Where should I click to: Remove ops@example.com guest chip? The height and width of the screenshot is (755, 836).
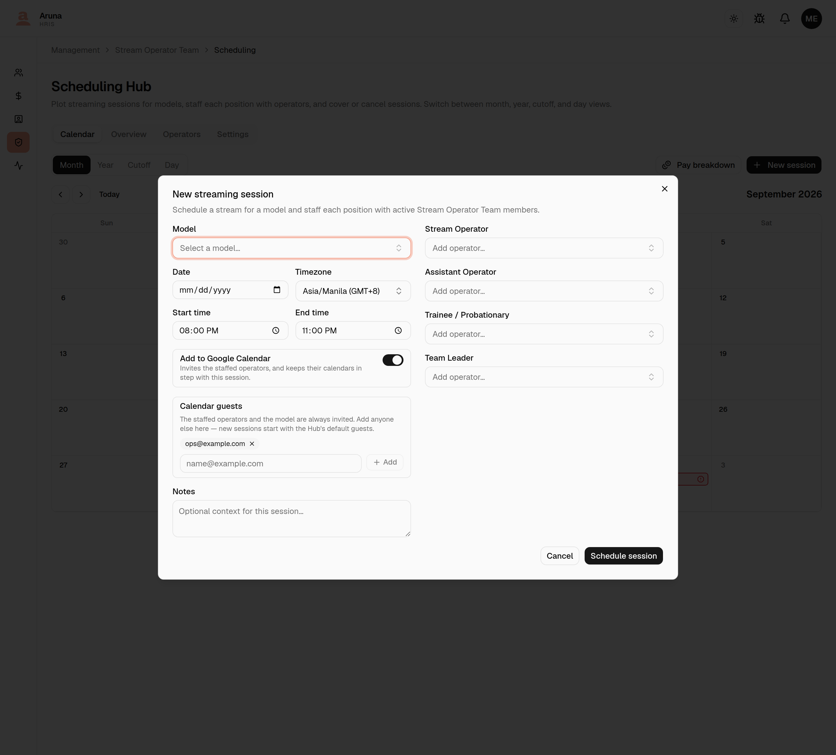click(252, 444)
